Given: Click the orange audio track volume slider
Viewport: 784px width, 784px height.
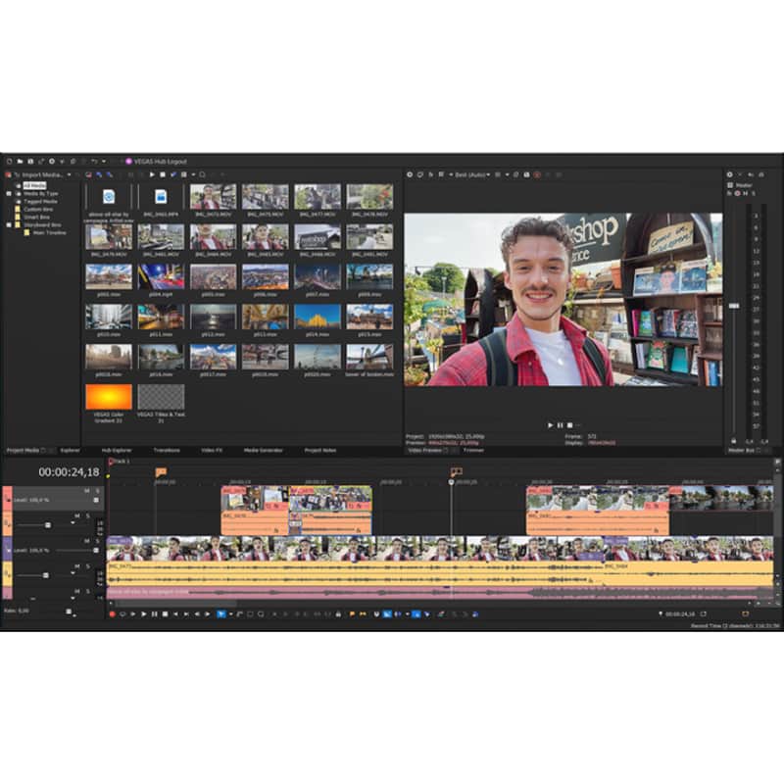Looking at the screenshot, I should [x=48, y=525].
